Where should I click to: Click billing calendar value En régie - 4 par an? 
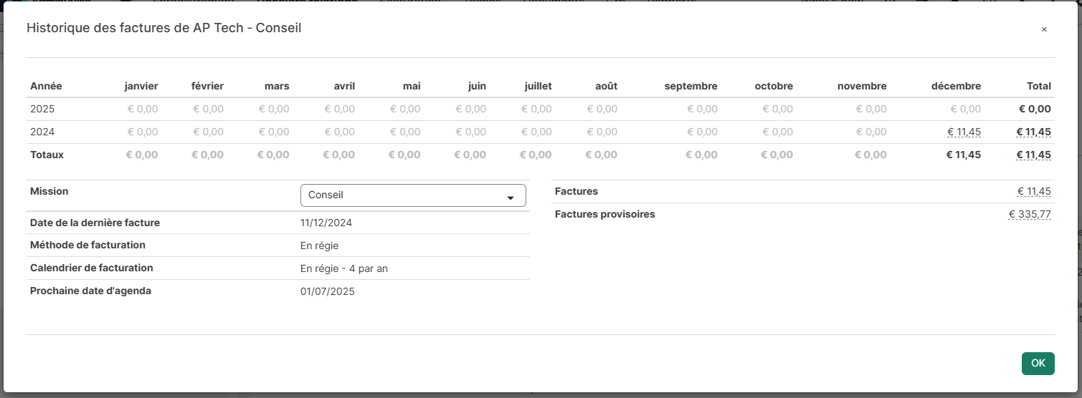click(x=343, y=268)
